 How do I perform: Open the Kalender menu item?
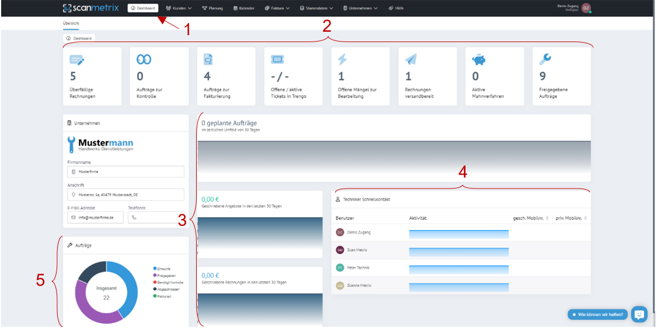click(244, 8)
